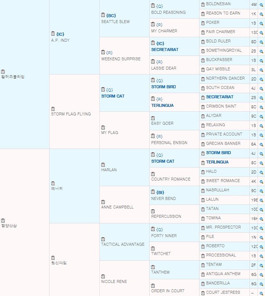This screenshot has height=296, width=265.
Task: Click the clipboard icon above 메니피
Action: click(x=53, y=183)
